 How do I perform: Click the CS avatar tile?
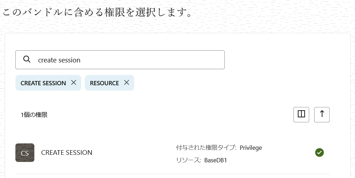tap(25, 153)
